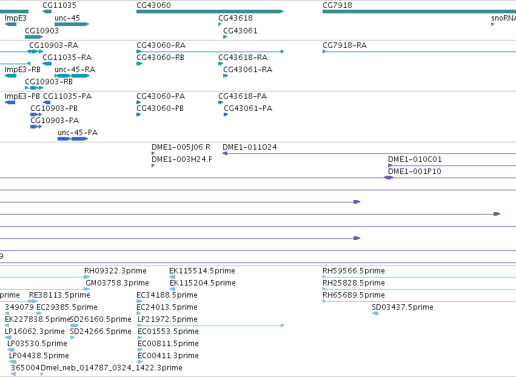Click the CG10903-PB protein label
This screenshot has width=516, height=377.
pyautogui.click(x=54, y=108)
